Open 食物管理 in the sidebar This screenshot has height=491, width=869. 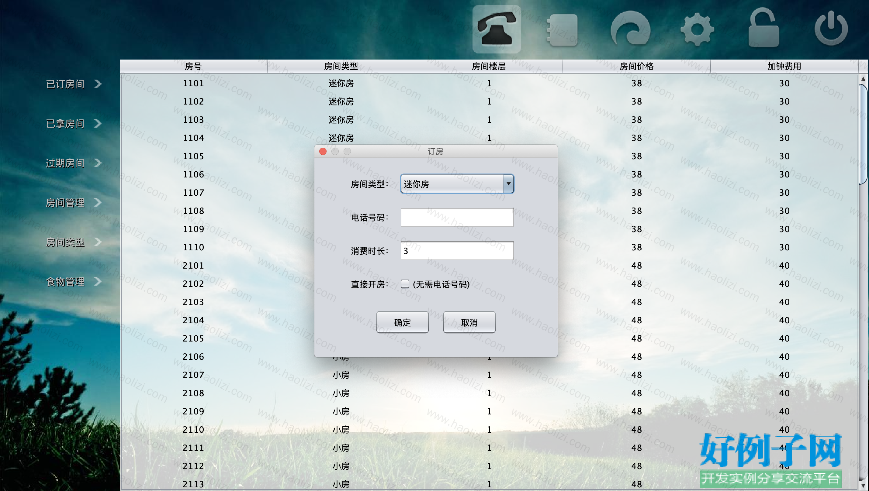[65, 281]
